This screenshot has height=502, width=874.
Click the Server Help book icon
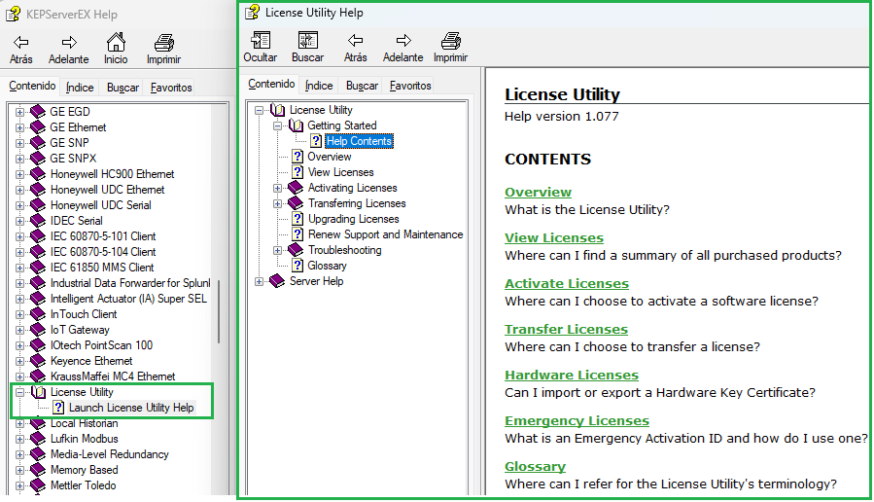pyautogui.click(x=277, y=281)
